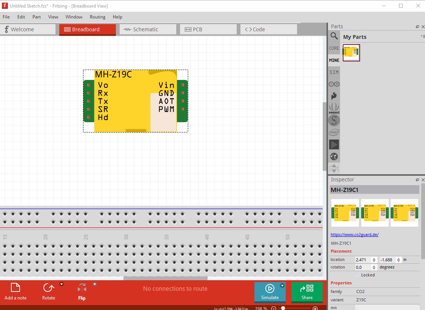The image size is (425, 310).
Task: Click the rotation degrees stepper arrows
Action: (x=374, y=267)
